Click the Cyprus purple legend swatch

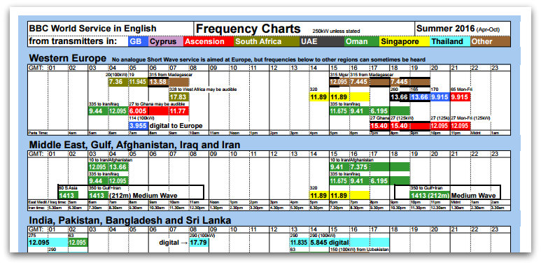(x=165, y=42)
